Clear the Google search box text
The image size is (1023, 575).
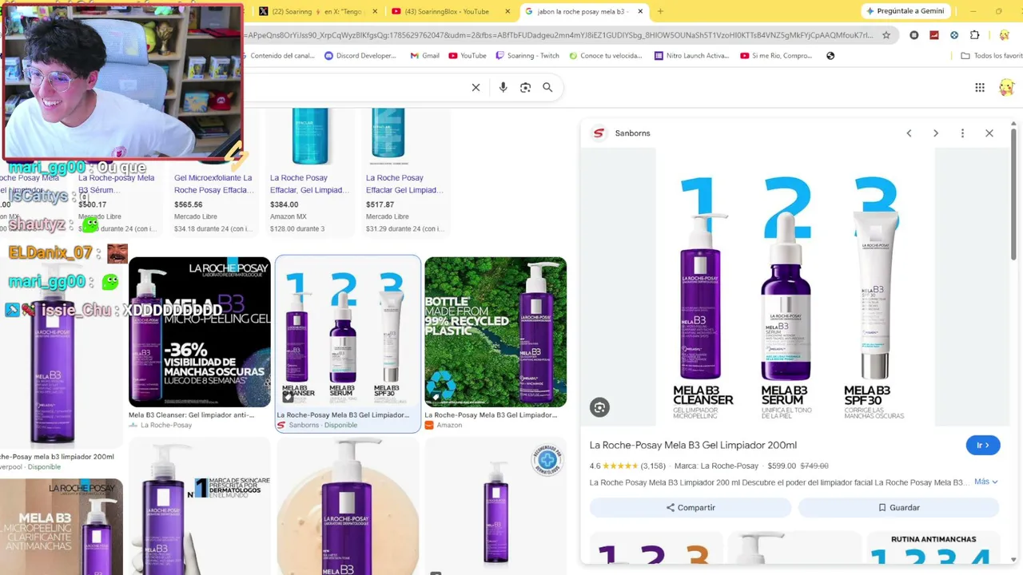click(476, 87)
